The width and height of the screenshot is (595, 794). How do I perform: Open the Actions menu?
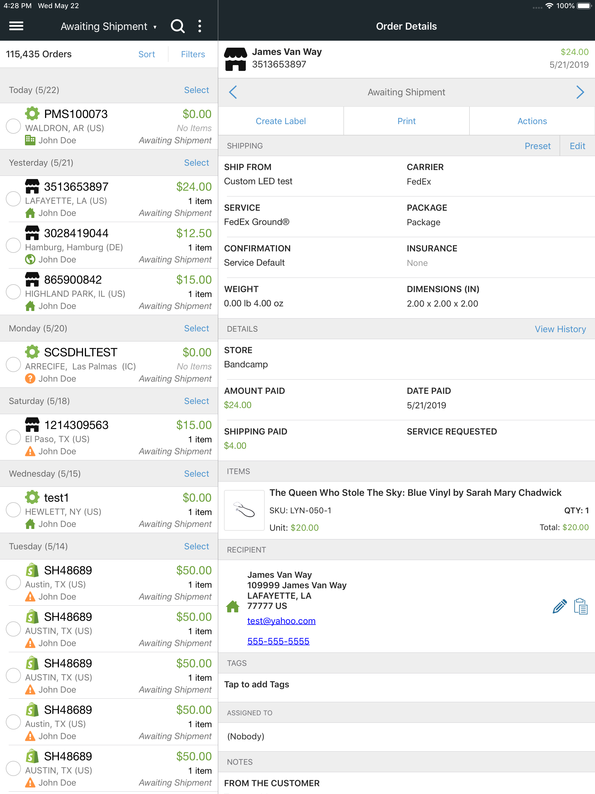532,121
